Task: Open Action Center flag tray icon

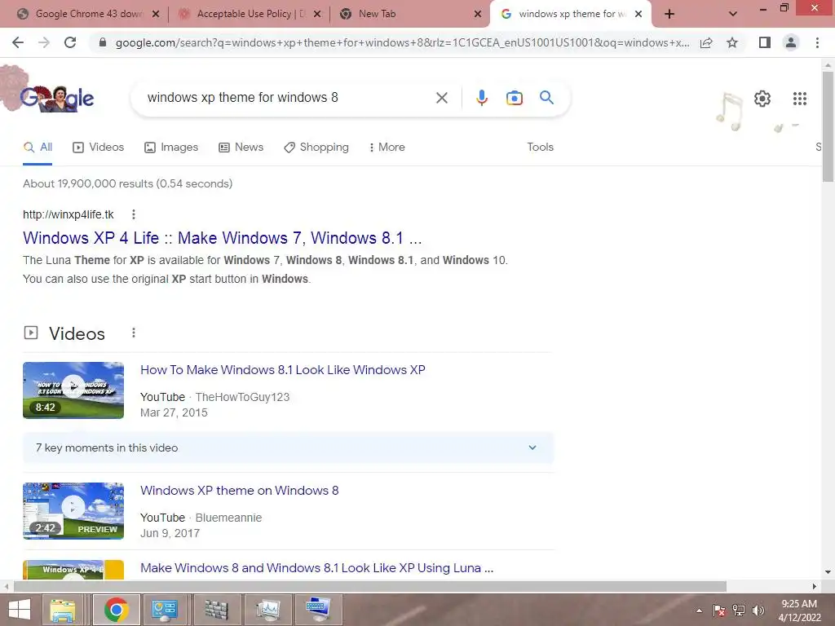Action: point(719,611)
